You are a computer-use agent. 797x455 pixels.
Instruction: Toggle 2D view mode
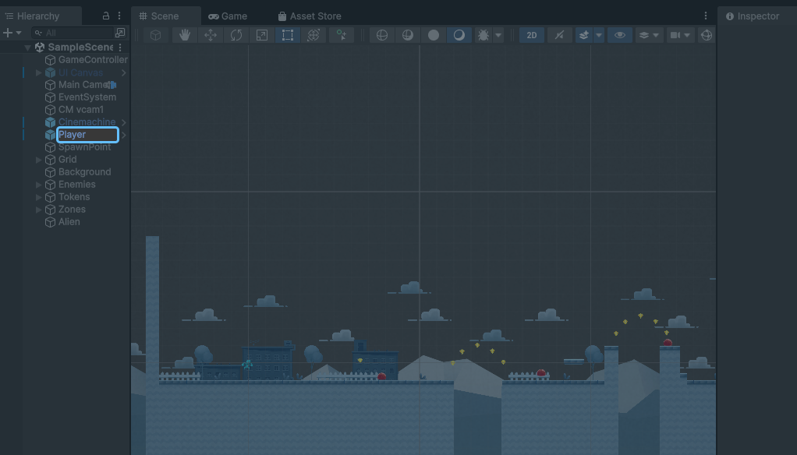(531, 34)
